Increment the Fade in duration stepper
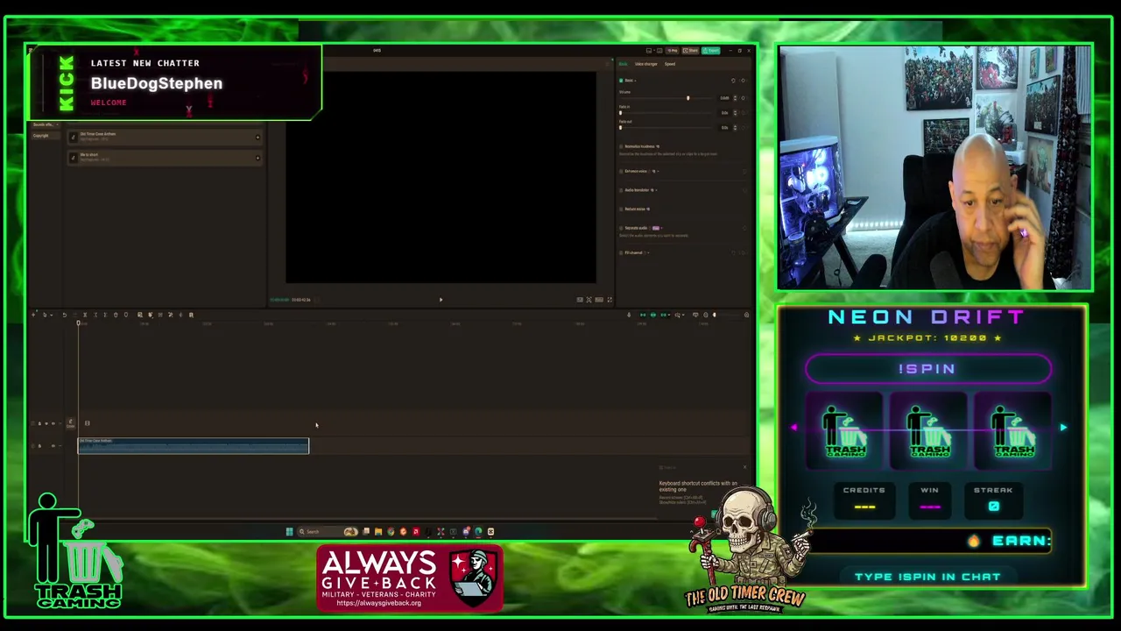This screenshot has width=1121, height=631. 735,111
